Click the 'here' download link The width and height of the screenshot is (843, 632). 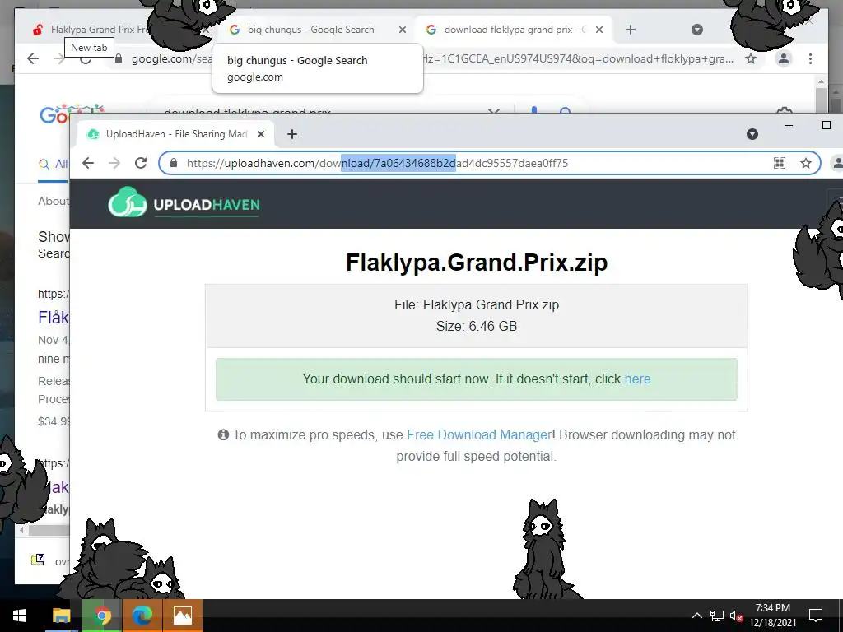tap(638, 379)
